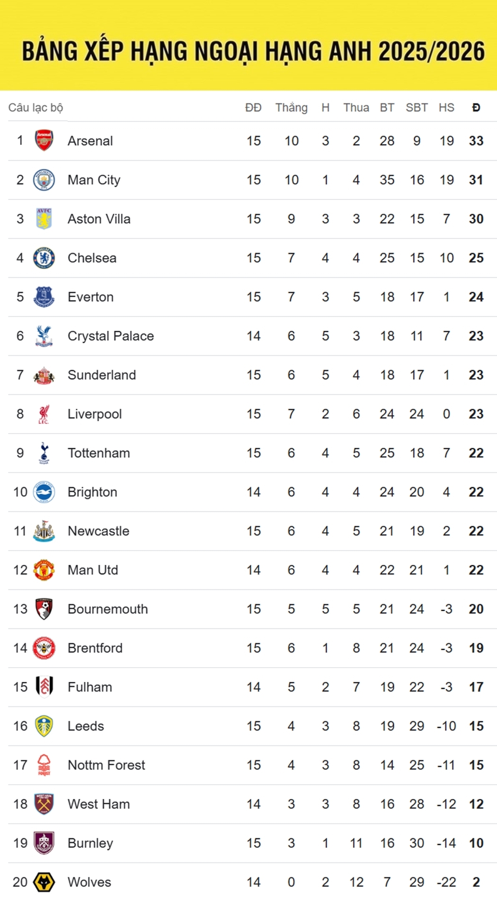Select the Sunderland team name
Screen dimensions: 497x897
[102, 375]
